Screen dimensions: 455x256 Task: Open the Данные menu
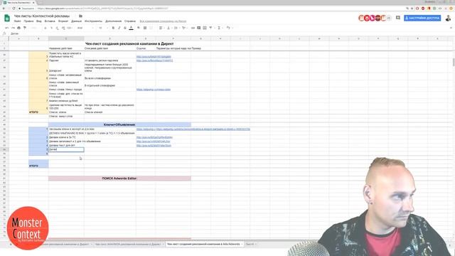(76, 21)
